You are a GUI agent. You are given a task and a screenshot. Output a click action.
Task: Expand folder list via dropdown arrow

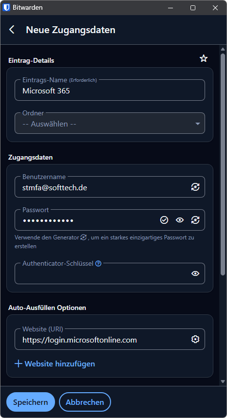pyautogui.click(x=198, y=124)
